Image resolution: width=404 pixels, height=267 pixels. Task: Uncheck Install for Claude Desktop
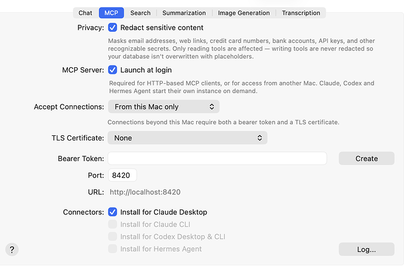click(112, 212)
